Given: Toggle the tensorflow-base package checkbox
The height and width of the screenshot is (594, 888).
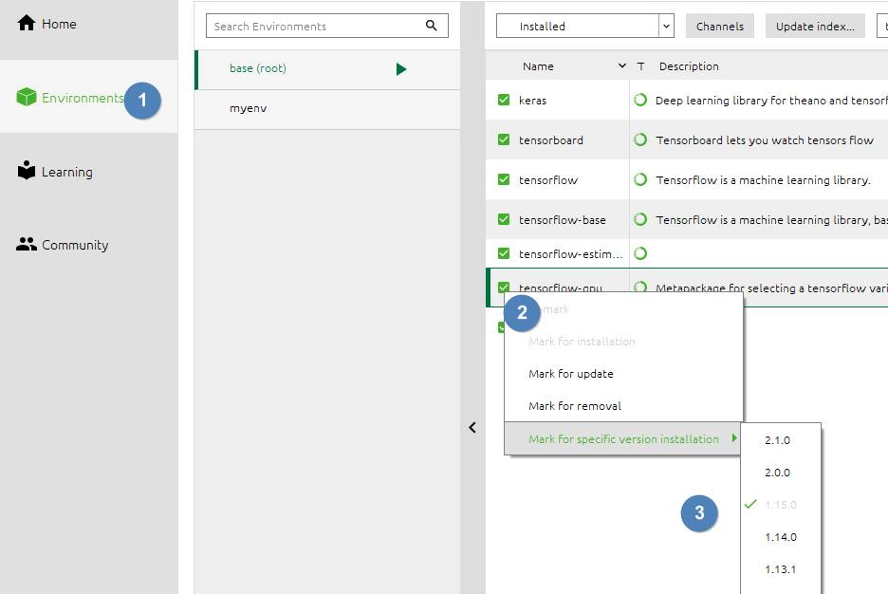Looking at the screenshot, I should [x=504, y=219].
